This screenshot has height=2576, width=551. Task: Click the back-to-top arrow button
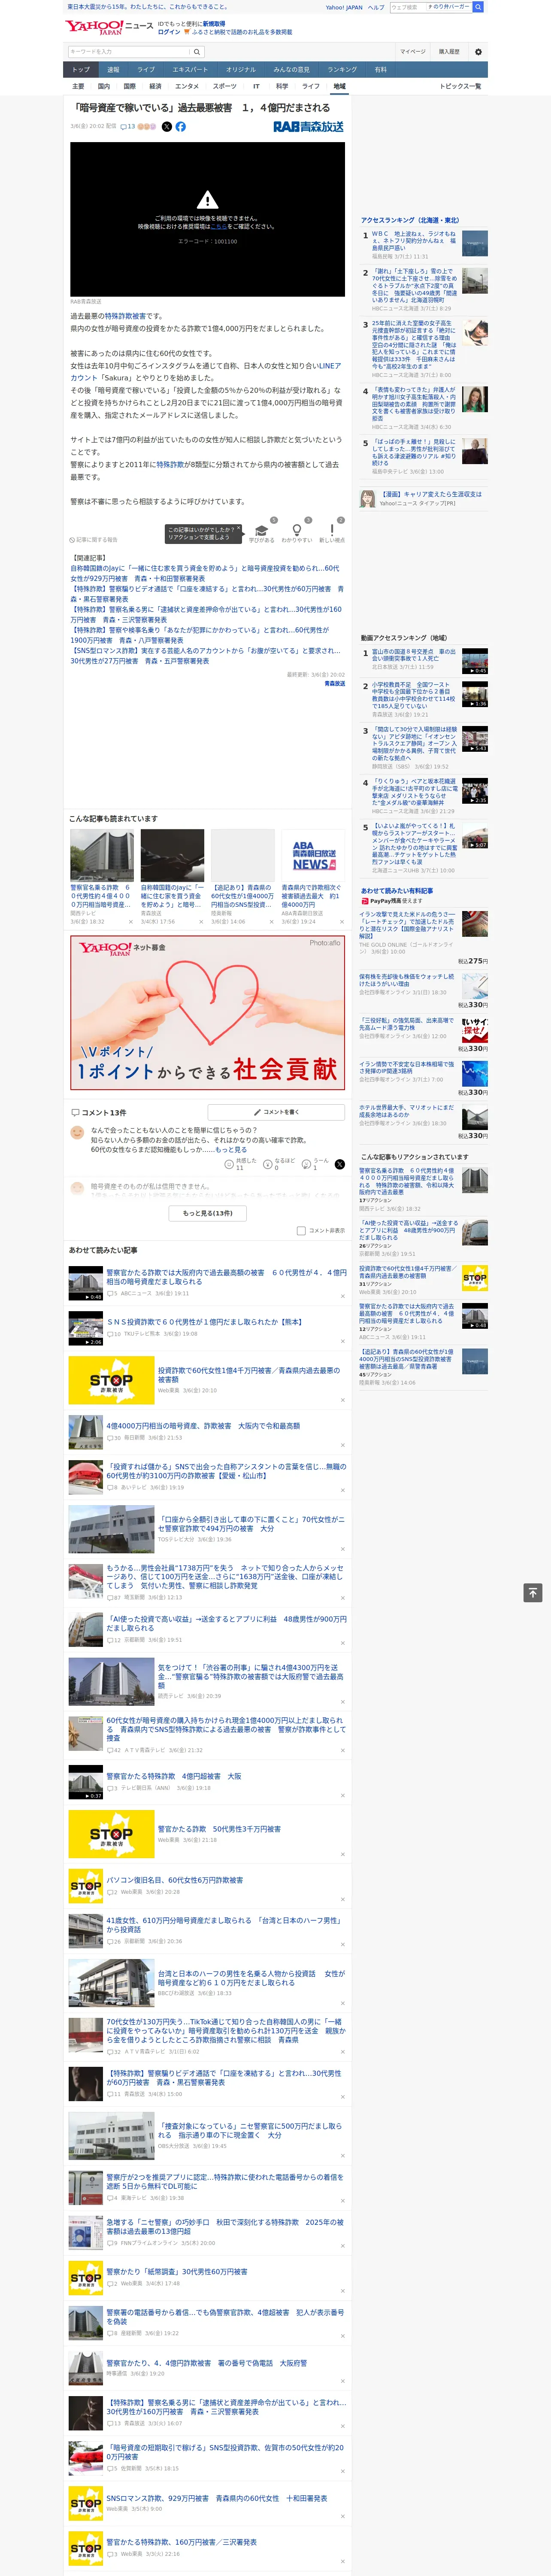pyautogui.click(x=533, y=1592)
